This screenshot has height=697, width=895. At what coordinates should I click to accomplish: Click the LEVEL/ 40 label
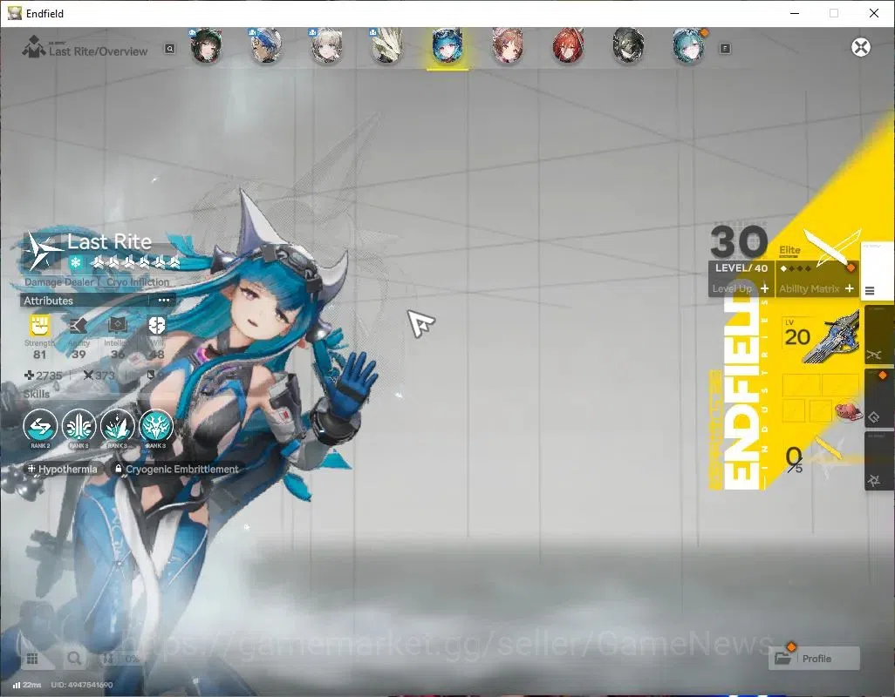741,267
